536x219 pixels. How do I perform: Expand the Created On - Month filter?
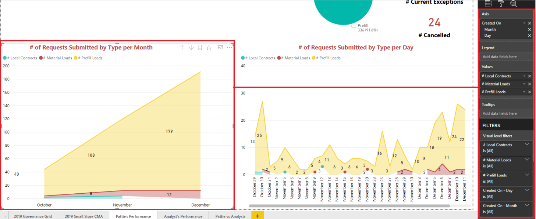point(527,205)
